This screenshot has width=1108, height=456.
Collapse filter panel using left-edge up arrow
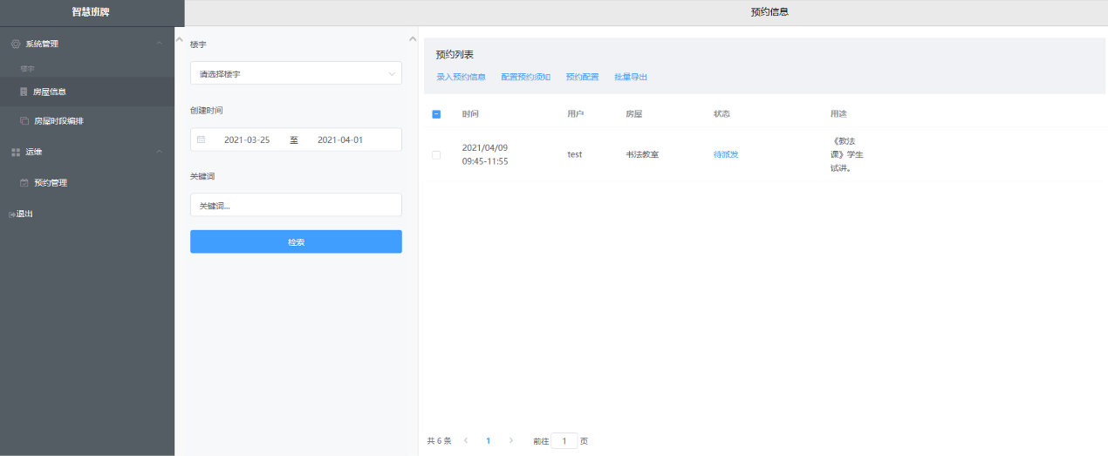pyautogui.click(x=181, y=38)
